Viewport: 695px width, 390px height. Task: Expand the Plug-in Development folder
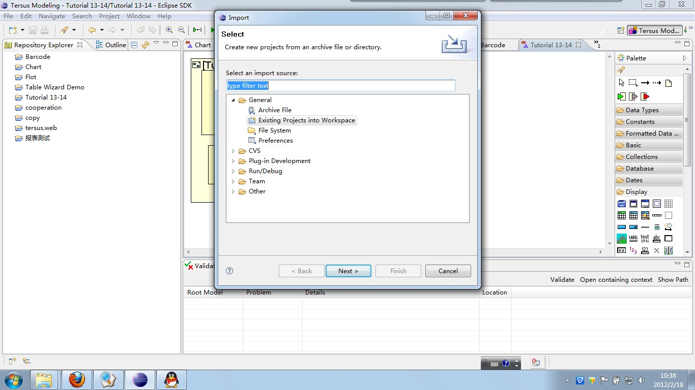tap(234, 161)
